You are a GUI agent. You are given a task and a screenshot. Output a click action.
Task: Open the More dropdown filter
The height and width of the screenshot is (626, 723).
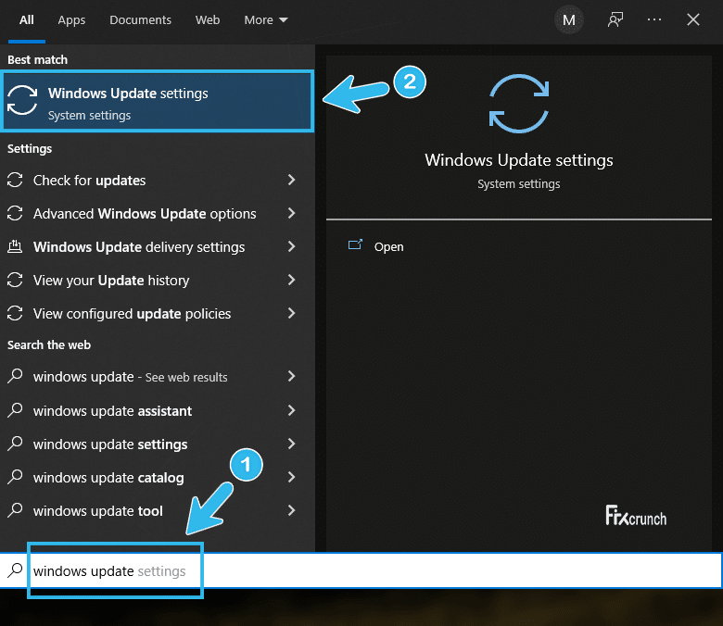point(266,19)
